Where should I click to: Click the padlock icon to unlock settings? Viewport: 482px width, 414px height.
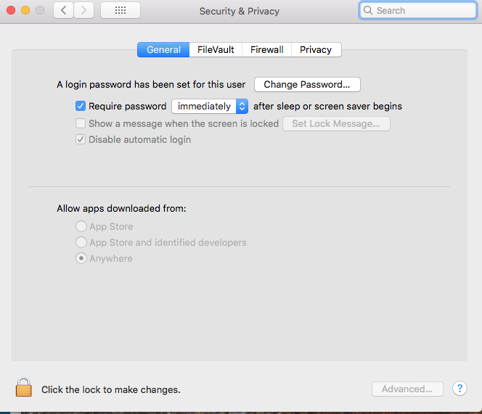[24, 387]
